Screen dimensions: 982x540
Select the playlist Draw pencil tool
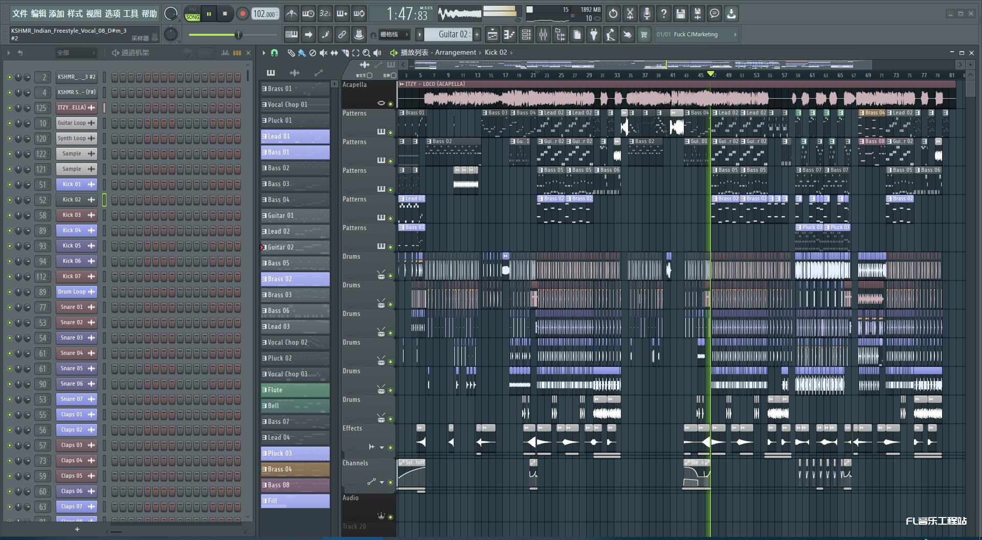point(291,53)
